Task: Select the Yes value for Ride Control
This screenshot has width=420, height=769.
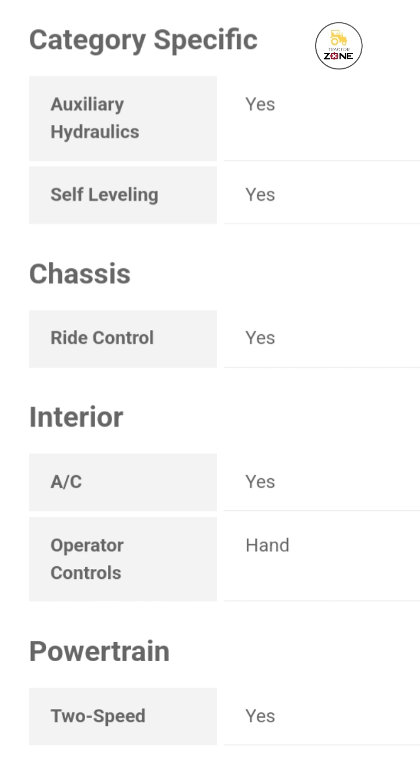Action: [x=260, y=338]
